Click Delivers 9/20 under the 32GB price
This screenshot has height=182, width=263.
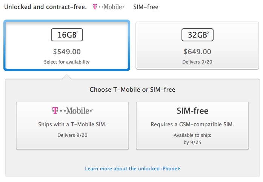(197, 62)
